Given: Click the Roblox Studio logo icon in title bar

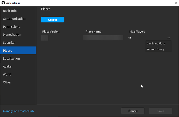Looking at the screenshot, I should pyautogui.click(x=3, y=3).
